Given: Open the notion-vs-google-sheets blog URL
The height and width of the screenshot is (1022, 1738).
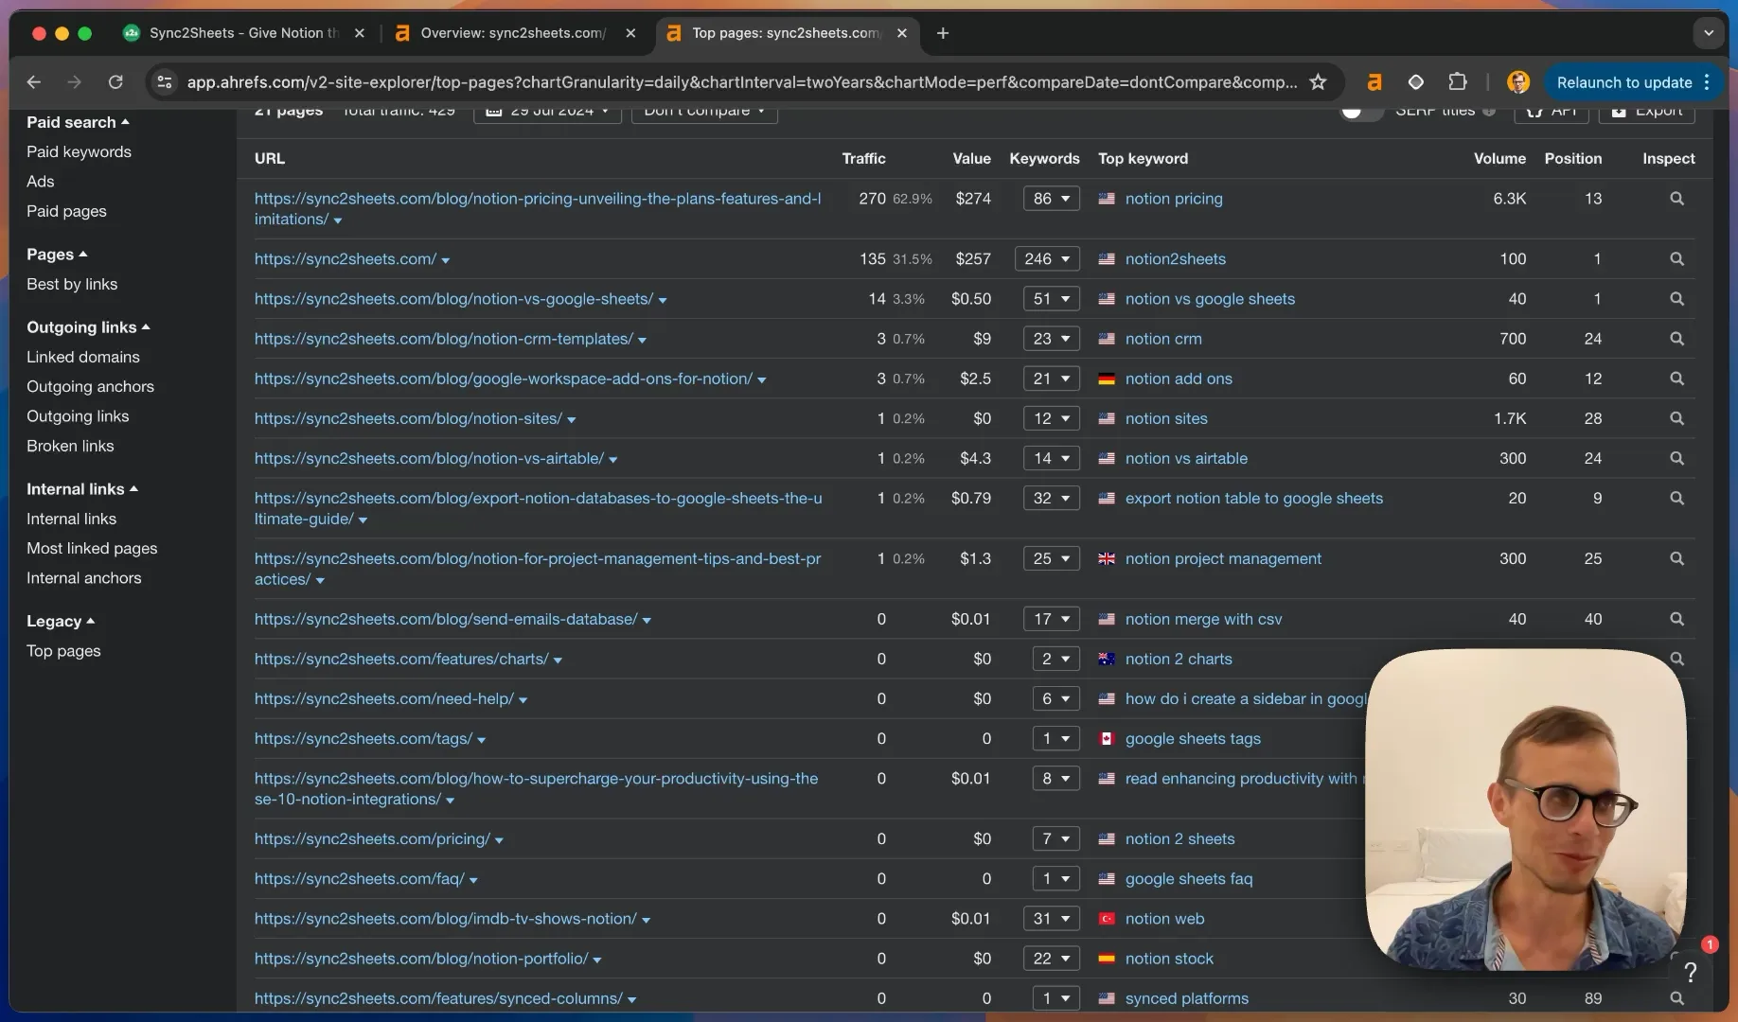Looking at the screenshot, I should point(453,299).
